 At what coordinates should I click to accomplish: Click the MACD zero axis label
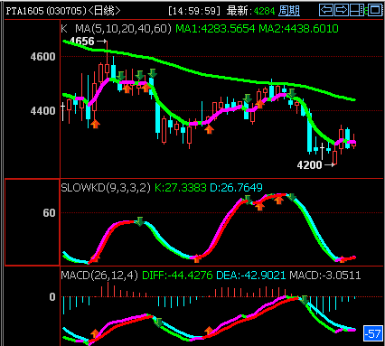(52, 297)
